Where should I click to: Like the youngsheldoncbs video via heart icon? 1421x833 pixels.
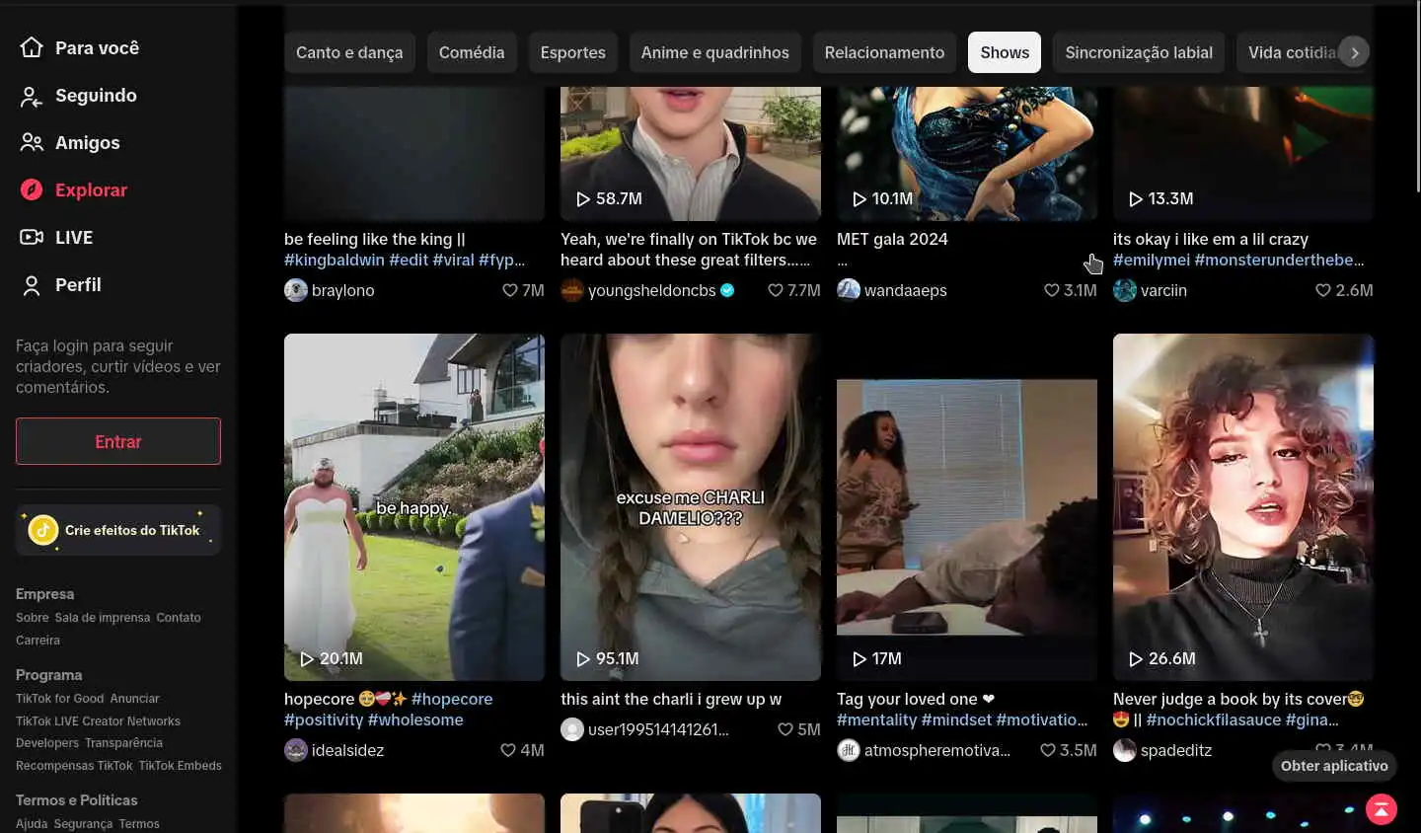click(776, 290)
